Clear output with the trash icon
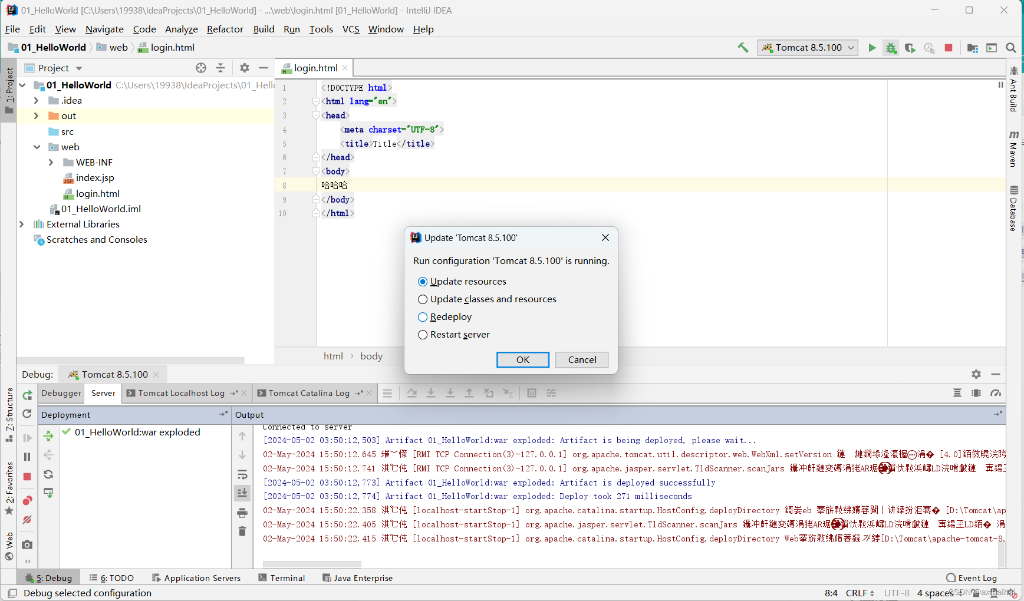The height and width of the screenshot is (601, 1024). (242, 531)
